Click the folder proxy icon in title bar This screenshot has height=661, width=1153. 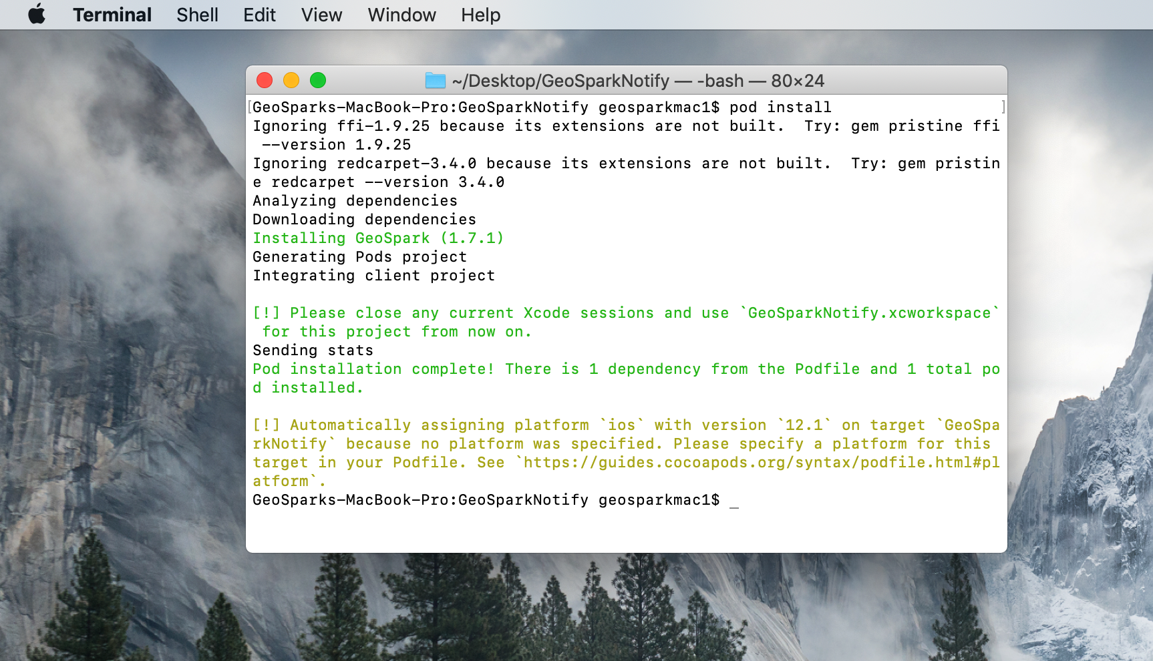[436, 81]
